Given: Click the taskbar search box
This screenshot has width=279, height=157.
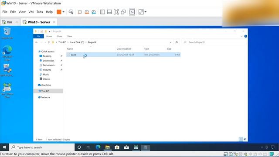Looking at the screenshot, I should [42, 147].
